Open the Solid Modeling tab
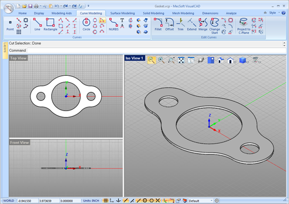 click(x=153, y=13)
